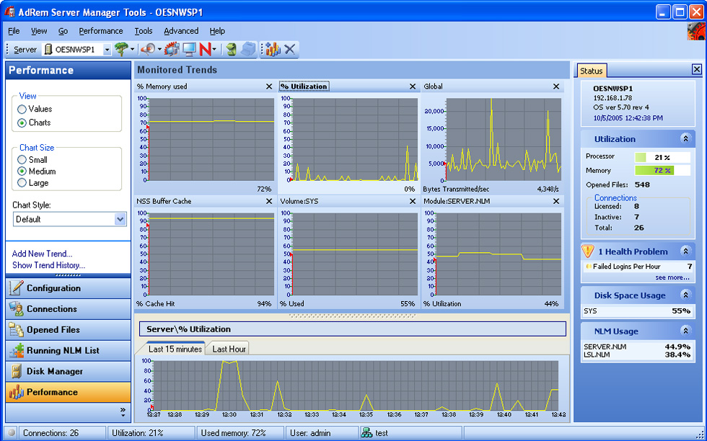The image size is (707, 441).
Task: Open the Go menu
Action: tap(63, 31)
